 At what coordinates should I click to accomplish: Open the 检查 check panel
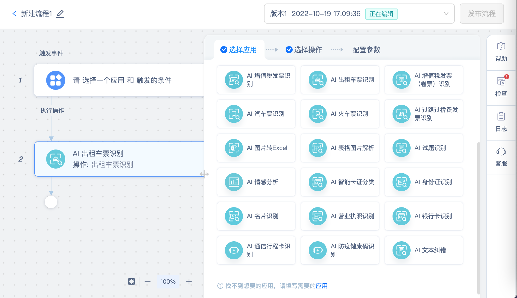coord(501,87)
